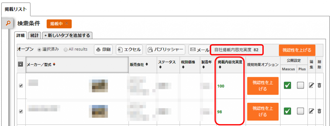Select the All results radio button
The width and height of the screenshot is (330, 126).
click(65, 50)
